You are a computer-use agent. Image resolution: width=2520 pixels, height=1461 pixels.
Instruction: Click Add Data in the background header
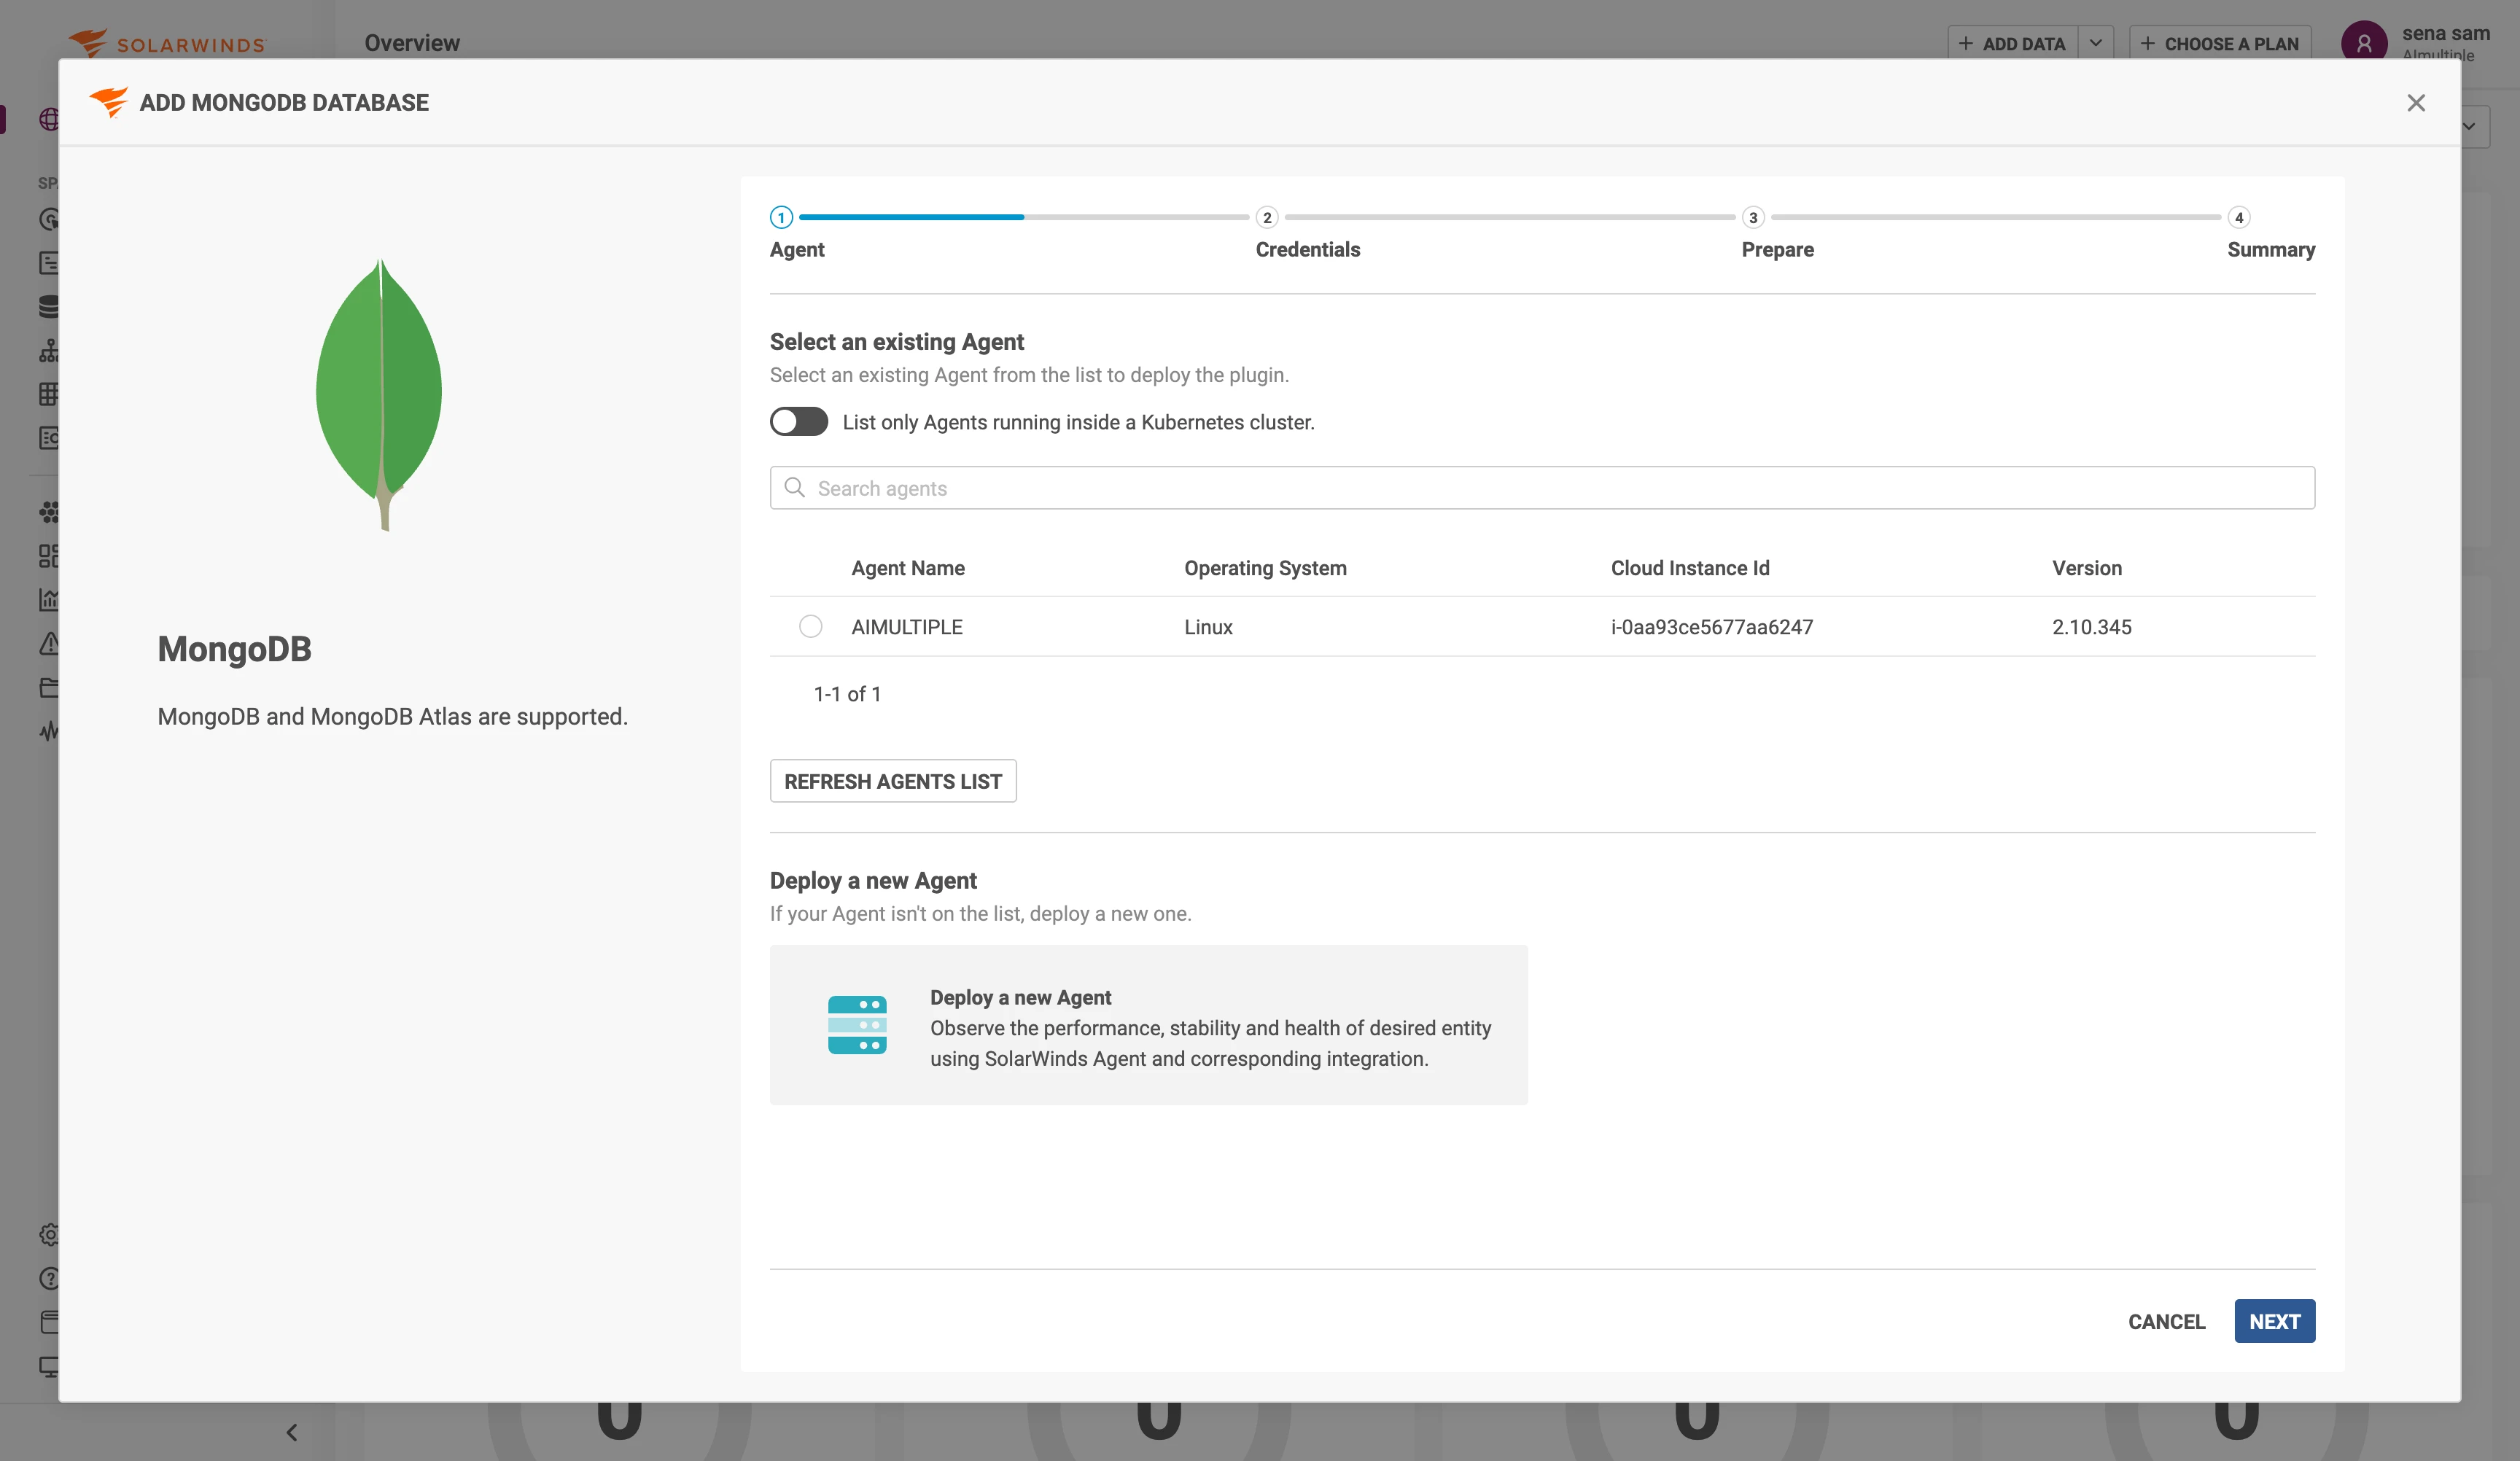tap(2012, 42)
